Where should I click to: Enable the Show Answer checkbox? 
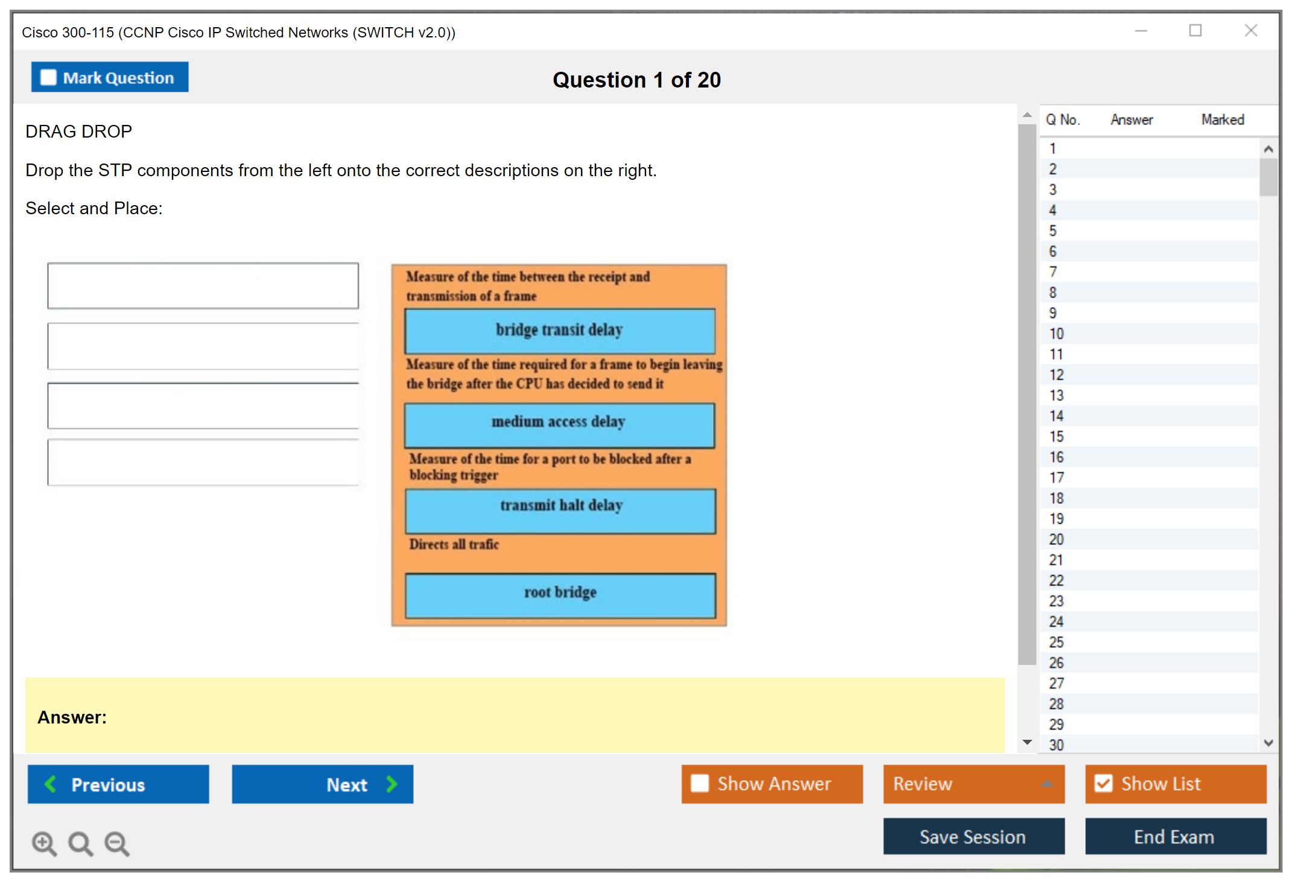pos(700,783)
